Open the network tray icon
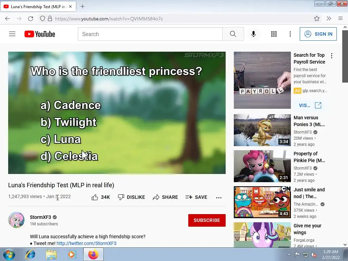Screen dimensions: 348x261 tap(306, 255)
